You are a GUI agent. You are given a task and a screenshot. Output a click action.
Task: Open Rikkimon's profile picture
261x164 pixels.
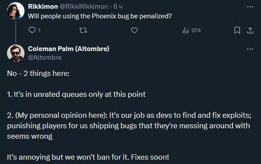[x=16, y=11]
